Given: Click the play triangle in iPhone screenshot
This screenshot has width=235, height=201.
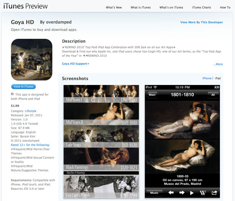Looking at the screenshot, I should point(192,193).
